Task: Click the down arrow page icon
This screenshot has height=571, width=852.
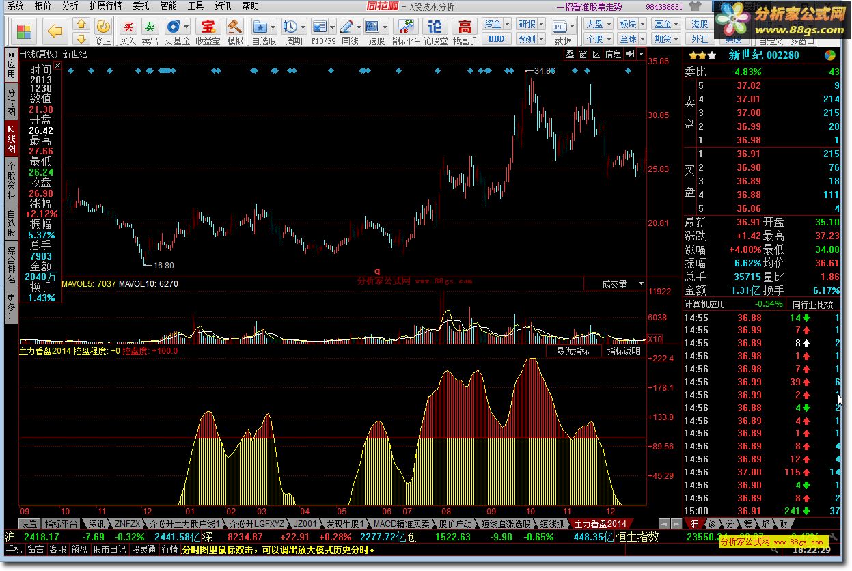Action: (x=81, y=39)
